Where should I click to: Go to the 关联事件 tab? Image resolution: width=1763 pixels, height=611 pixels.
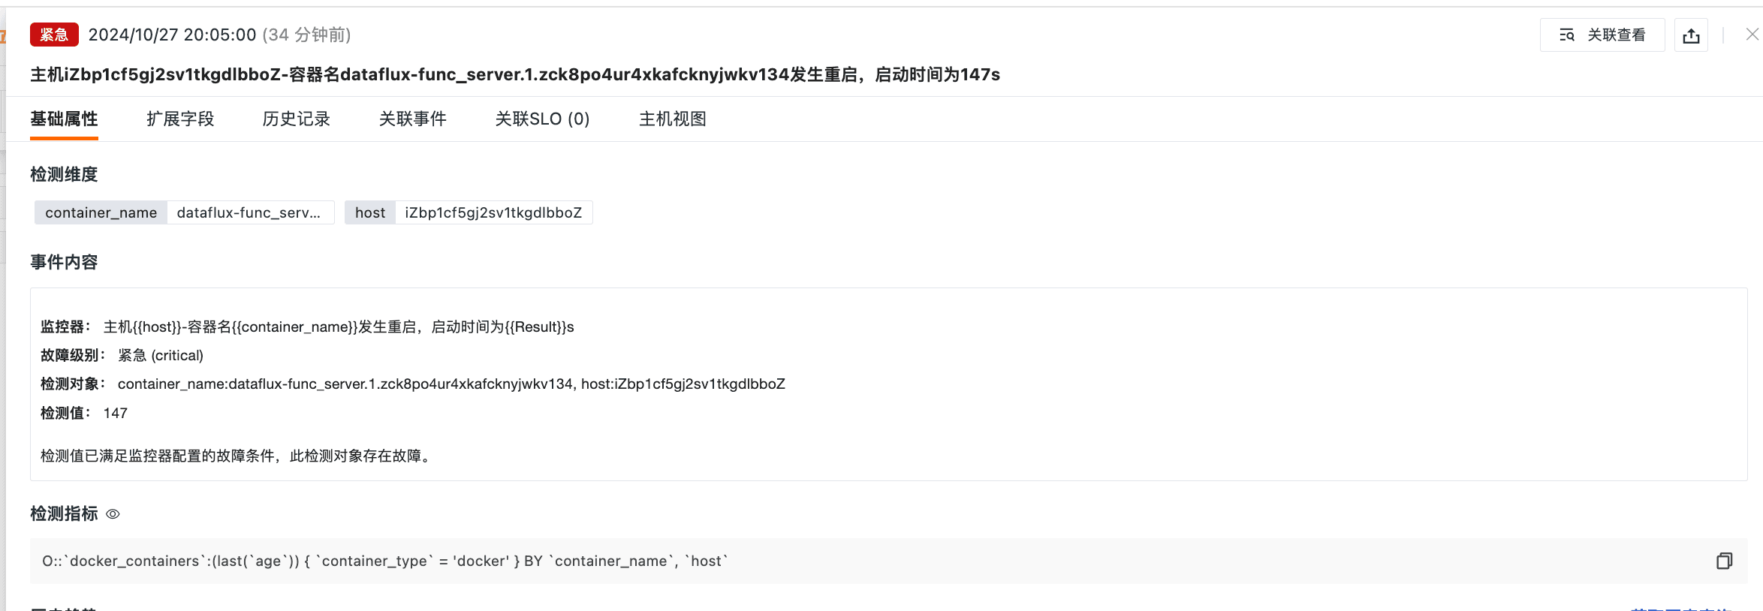(x=413, y=119)
